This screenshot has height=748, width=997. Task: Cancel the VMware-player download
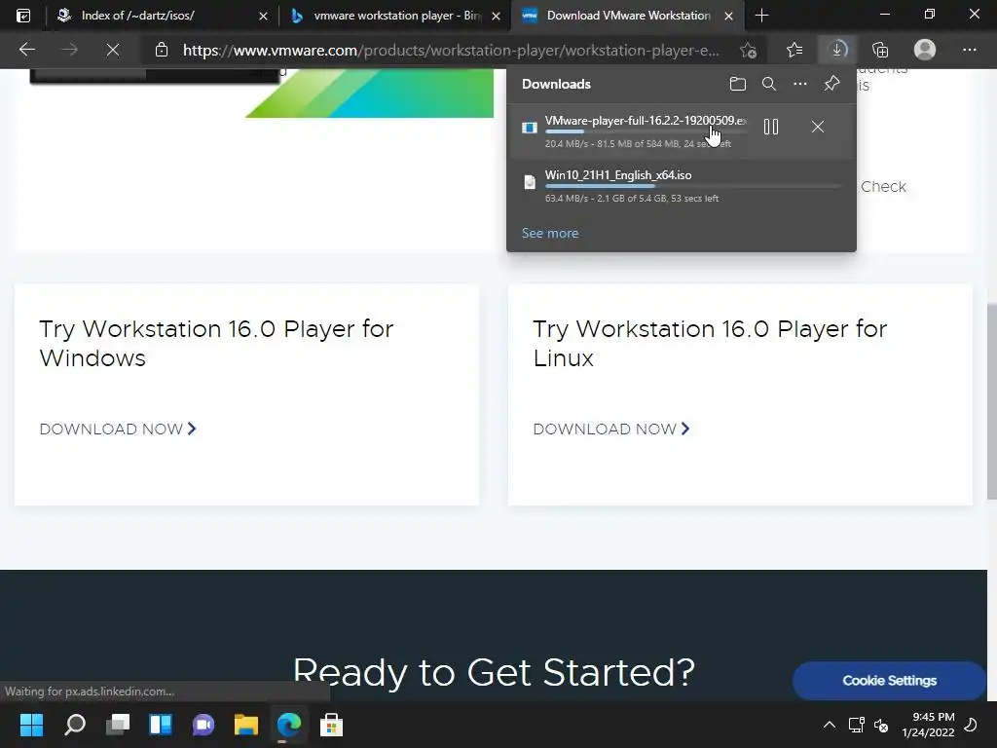pyautogui.click(x=818, y=127)
